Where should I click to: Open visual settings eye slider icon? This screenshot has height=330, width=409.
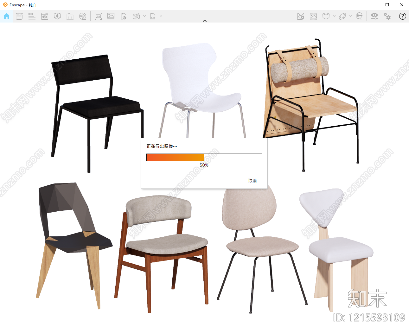374,16
